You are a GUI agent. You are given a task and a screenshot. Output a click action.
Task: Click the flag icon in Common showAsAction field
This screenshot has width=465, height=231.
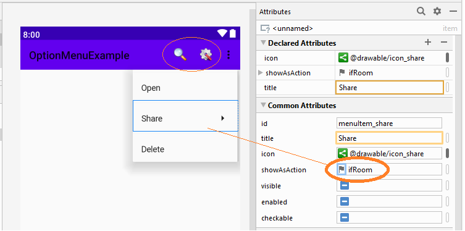[x=341, y=170]
